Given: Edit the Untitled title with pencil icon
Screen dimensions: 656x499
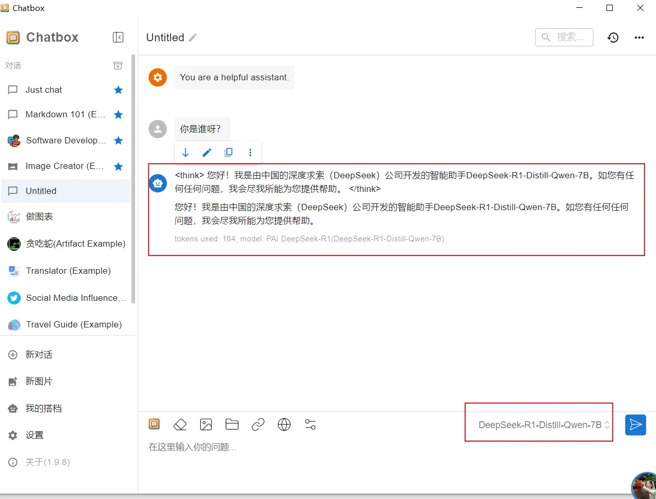Looking at the screenshot, I should [193, 38].
